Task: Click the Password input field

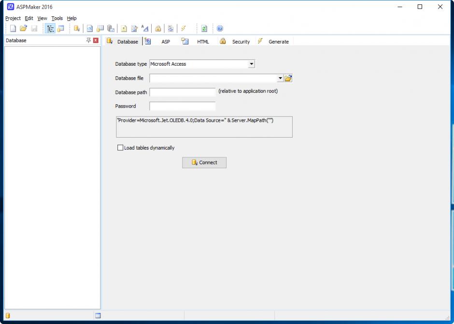Action: click(183, 106)
